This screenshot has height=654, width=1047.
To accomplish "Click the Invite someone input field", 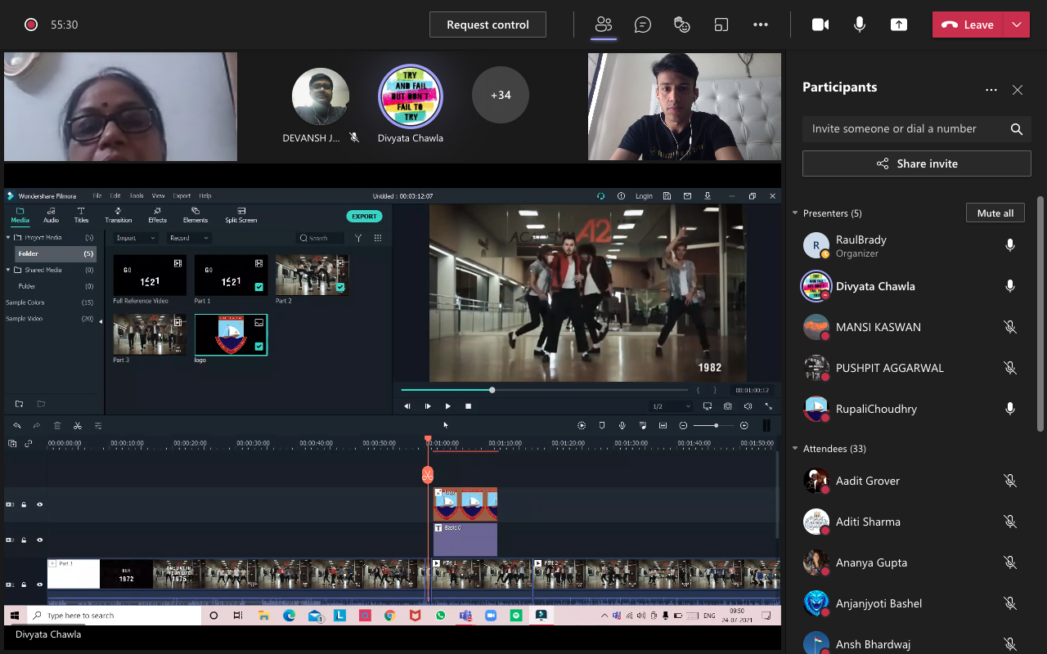I will [x=900, y=129].
